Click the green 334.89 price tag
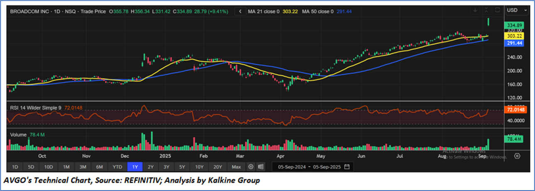Screen dimensions: 535x191 coord(514,25)
